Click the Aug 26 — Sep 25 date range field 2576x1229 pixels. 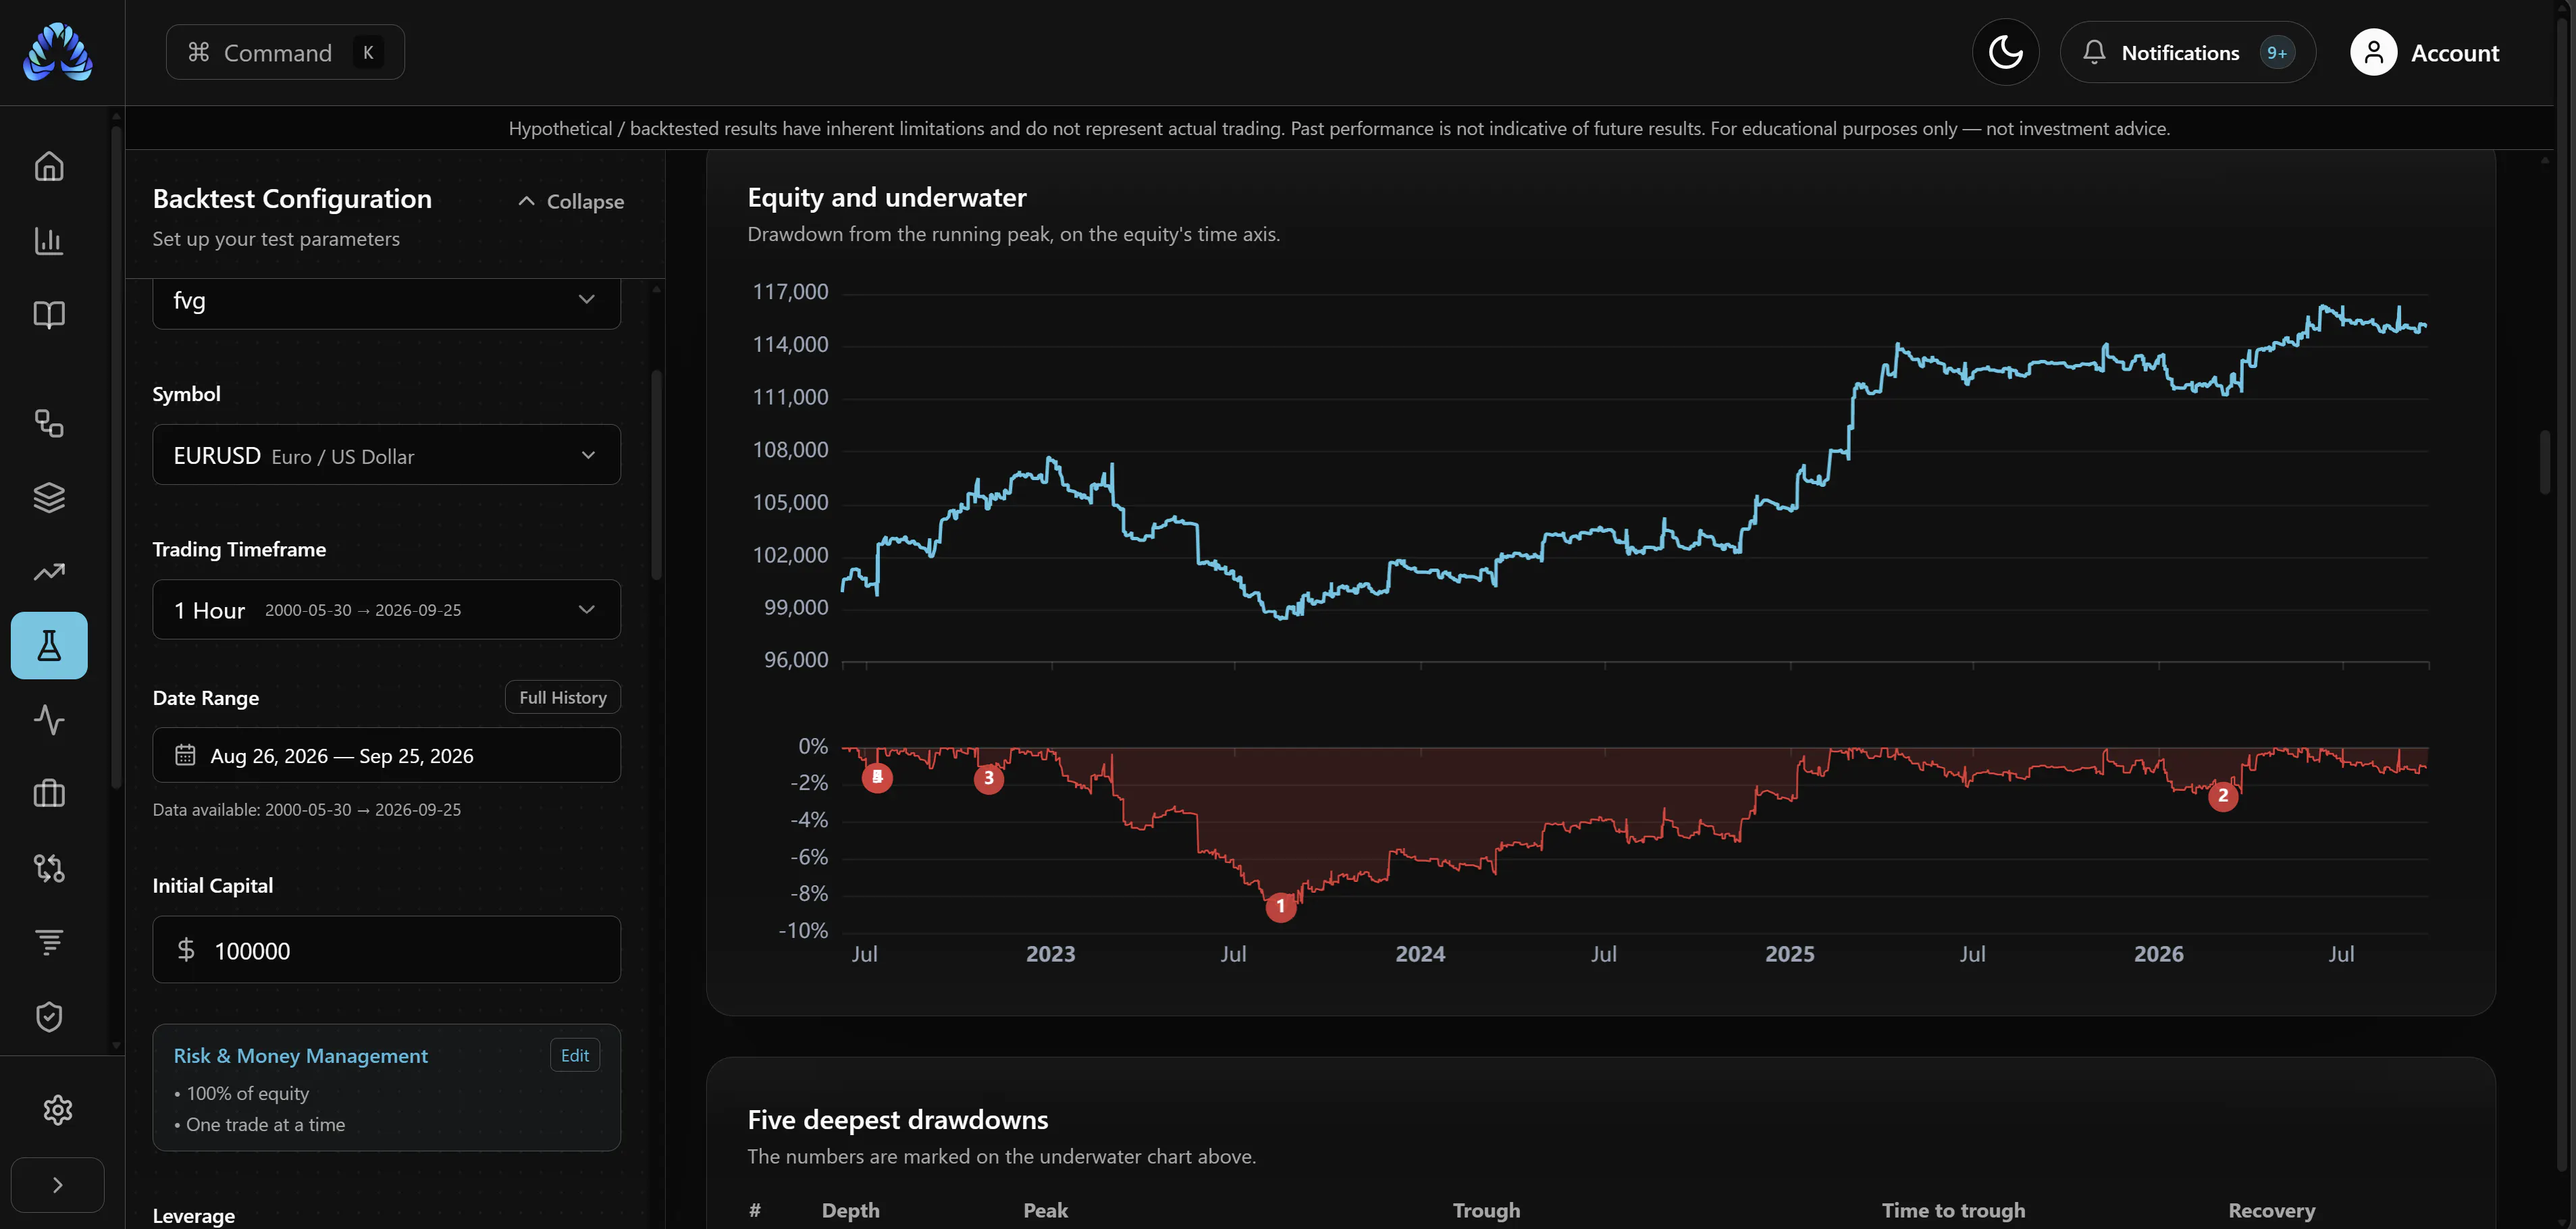[x=386, y=755]
